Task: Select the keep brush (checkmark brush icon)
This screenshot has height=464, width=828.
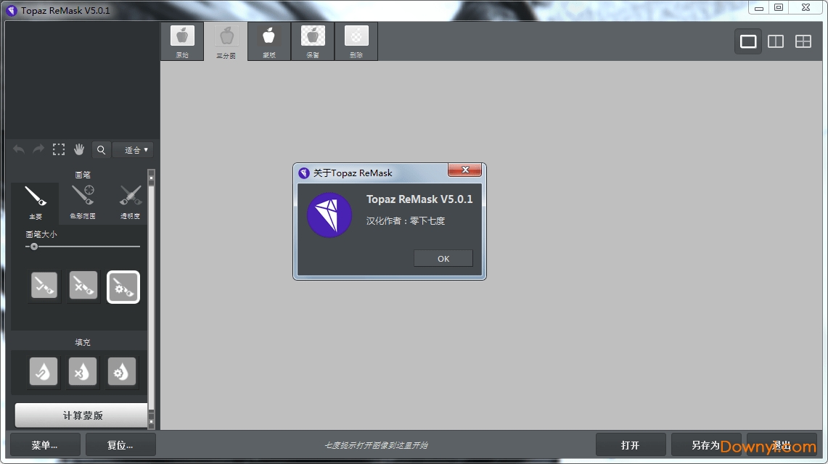Action: click(44, 286)
